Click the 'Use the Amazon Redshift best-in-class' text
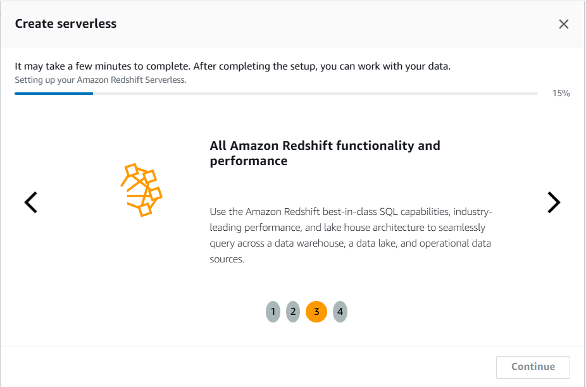 351,211
